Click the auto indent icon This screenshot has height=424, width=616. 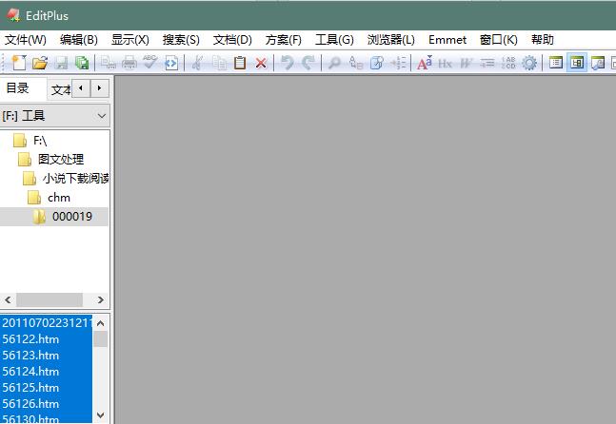pyautogui.click(x=487, y=63)
